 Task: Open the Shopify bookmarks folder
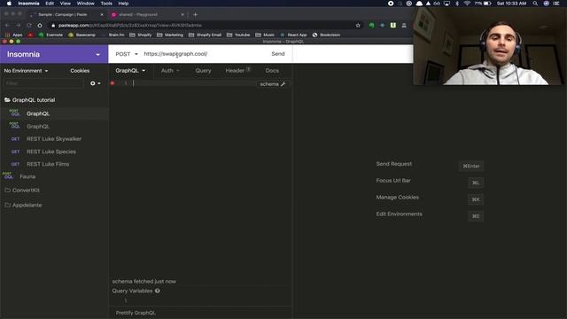click(x=141, y=35)
